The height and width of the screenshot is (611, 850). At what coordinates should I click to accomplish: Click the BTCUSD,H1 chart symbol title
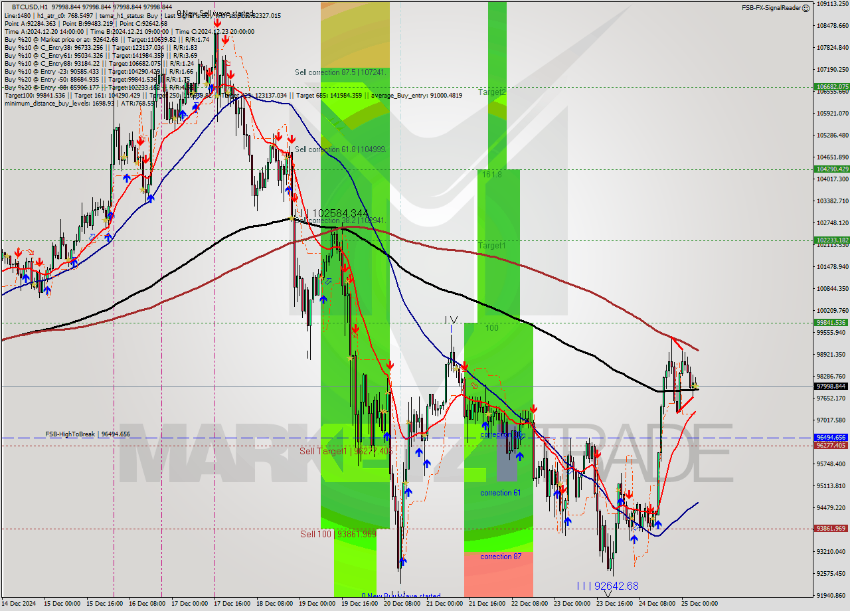coord(30,6)
